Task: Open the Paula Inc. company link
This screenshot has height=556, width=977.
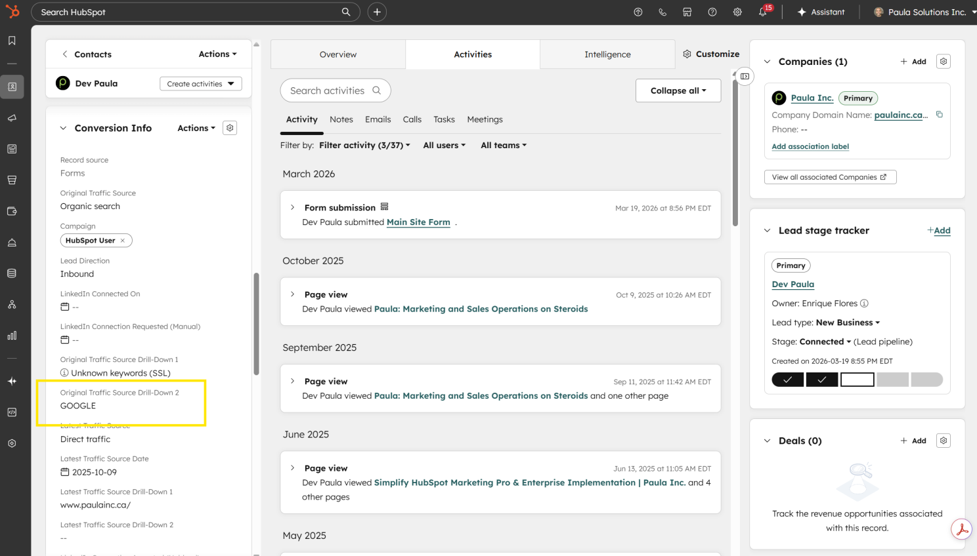Action: [812, 98]
